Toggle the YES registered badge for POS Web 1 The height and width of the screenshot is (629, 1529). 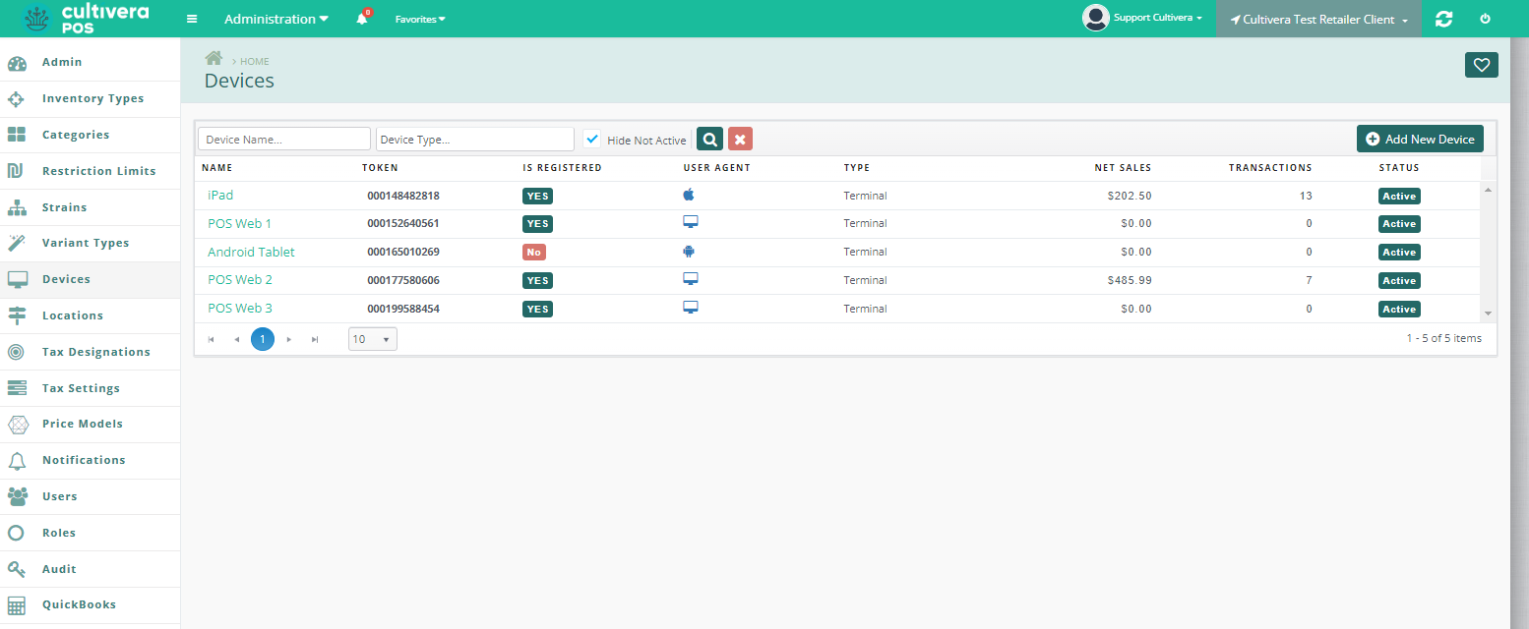click(537, 223)
